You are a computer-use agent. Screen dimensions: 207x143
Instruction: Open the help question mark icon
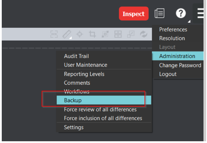click(181, 13)
